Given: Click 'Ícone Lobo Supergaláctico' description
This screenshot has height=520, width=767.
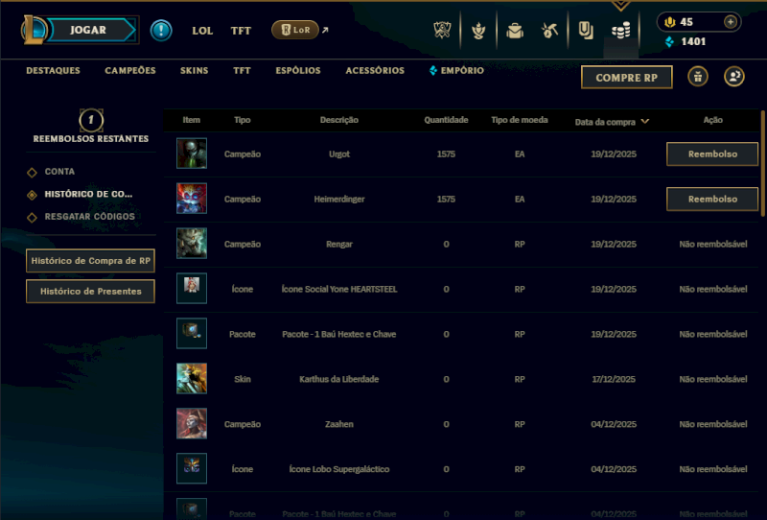Looking at the screenshot, I should (339, 469).
